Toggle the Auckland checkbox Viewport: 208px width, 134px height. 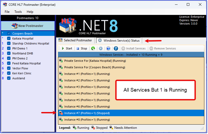point(9,78)
